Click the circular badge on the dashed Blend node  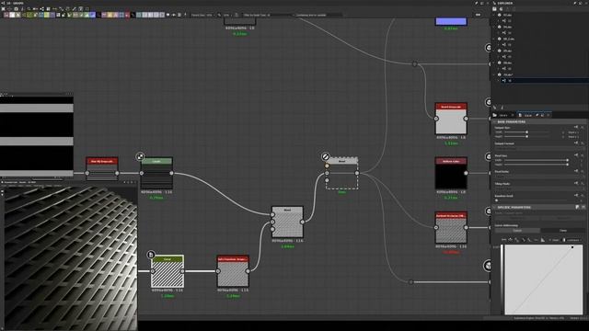coord(326,156)
